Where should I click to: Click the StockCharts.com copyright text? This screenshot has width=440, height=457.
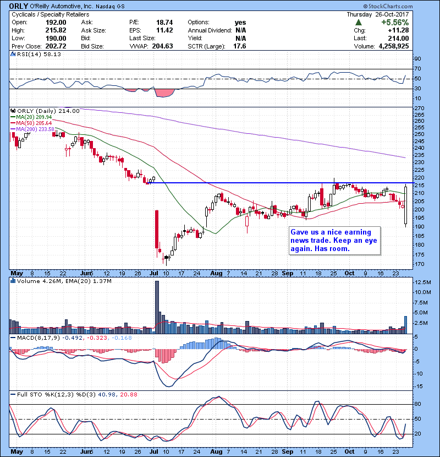pos(388,6)
